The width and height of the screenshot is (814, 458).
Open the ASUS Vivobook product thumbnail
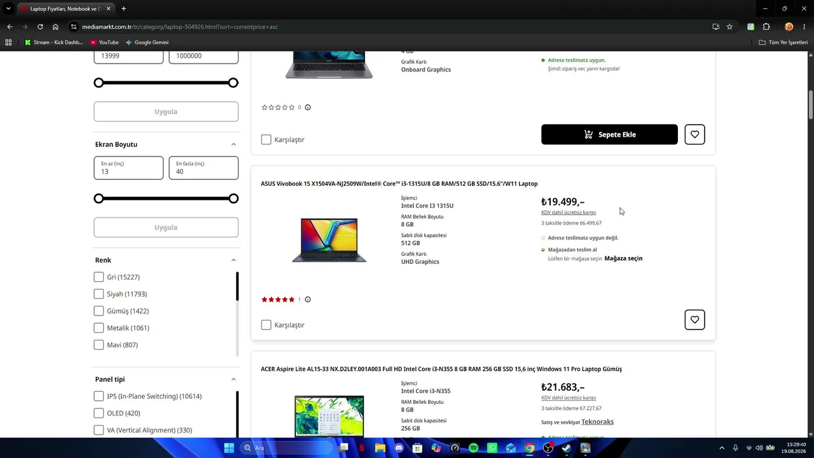[329, 240]
